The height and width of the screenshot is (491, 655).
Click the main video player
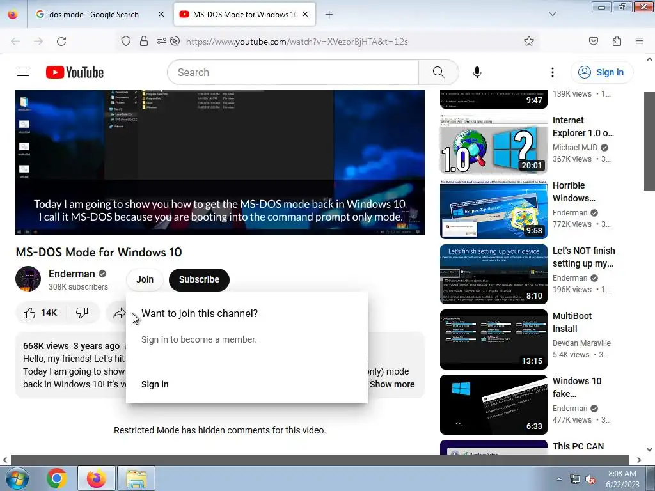pyautogui.click(x=220, y=162)
